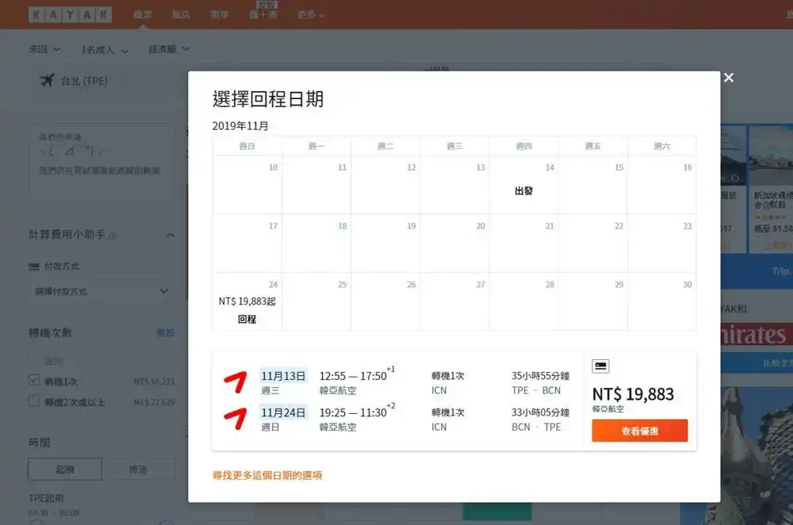
Task: Open the car rental tab in header
Action: (x=220, y=14)
